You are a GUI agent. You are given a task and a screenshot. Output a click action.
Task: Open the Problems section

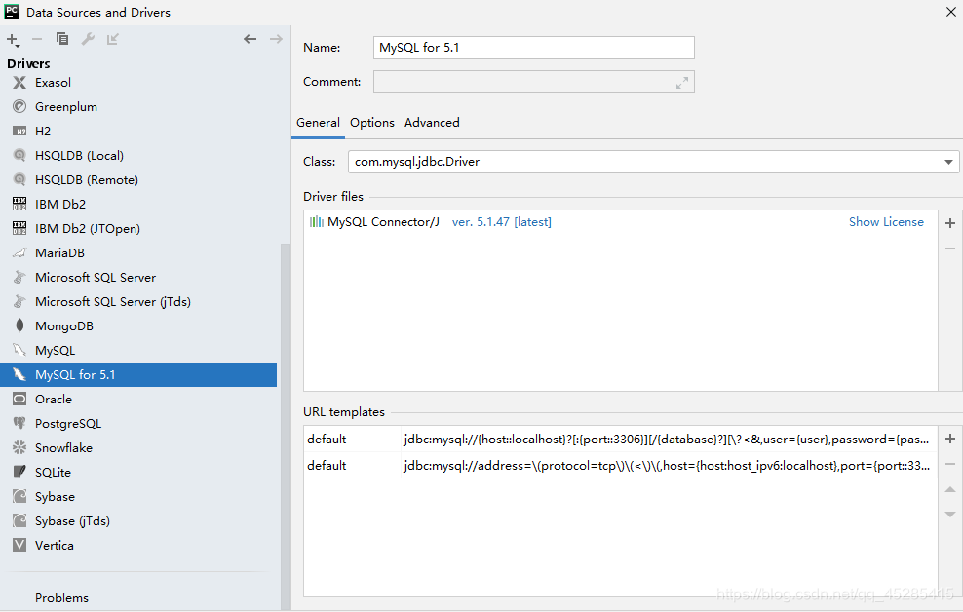(x=61, y=598)
